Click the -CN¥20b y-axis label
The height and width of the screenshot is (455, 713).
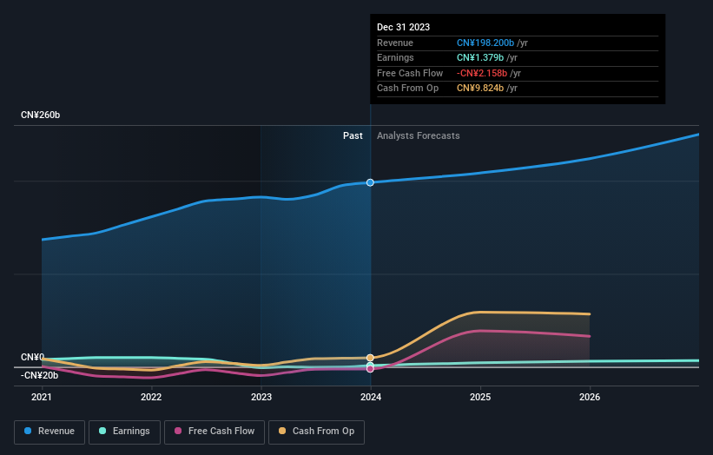(x=40, y=375)
